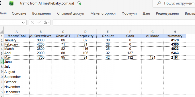Select the cell with value 4200
This screenshot has height=97, width=195.
click(41, 44)
